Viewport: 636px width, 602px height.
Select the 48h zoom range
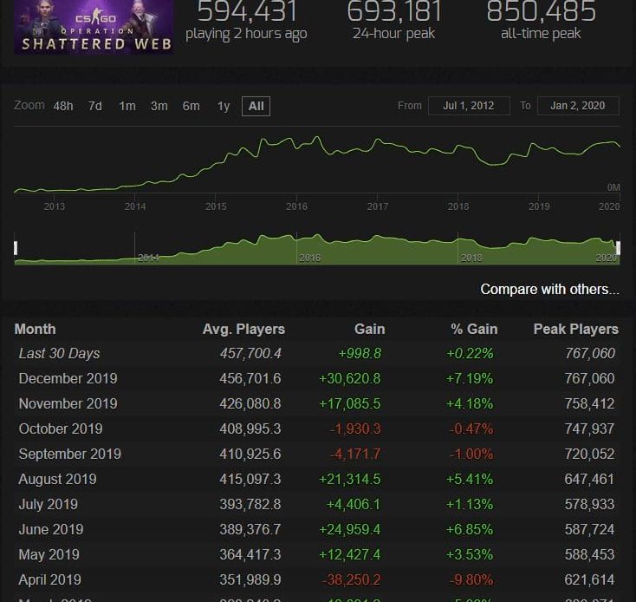point(62,106)
